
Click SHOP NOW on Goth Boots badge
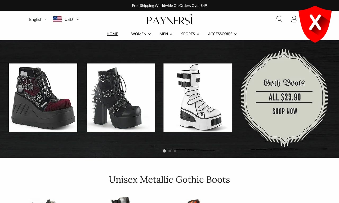[285, 111]
